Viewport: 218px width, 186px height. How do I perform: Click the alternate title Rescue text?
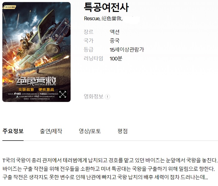[92, 18]
